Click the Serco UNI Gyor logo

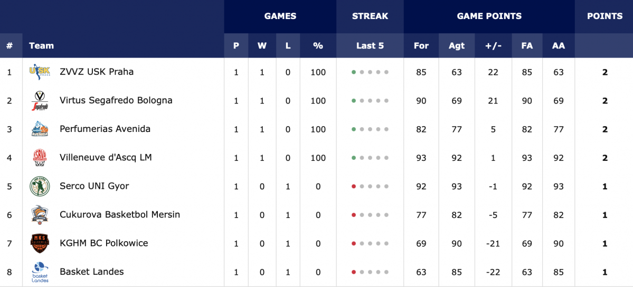pos(40,186)
